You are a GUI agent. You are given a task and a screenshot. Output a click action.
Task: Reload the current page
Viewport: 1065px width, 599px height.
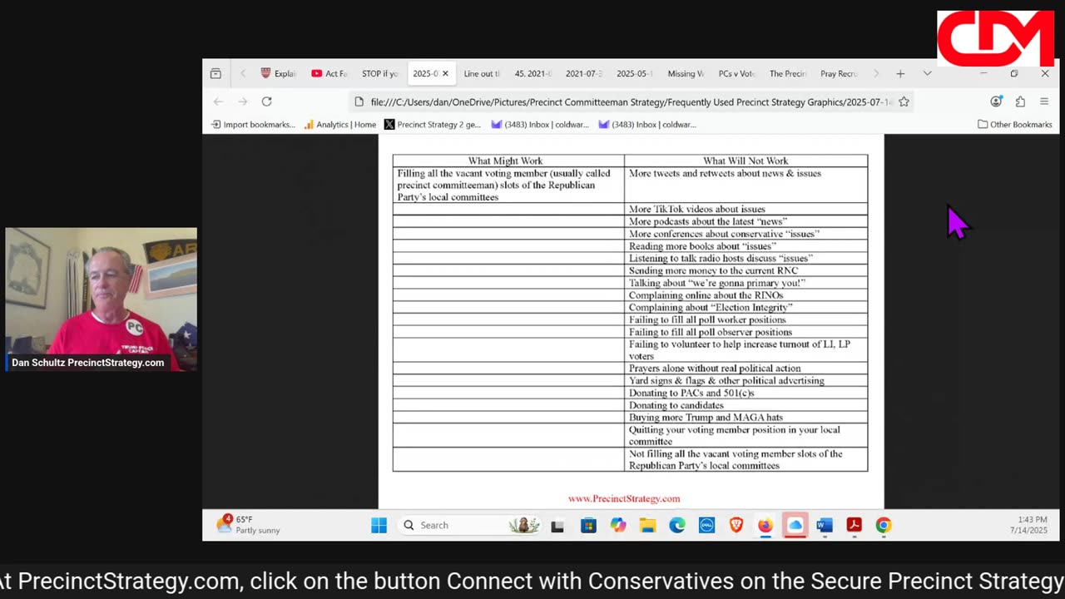[266, 101]
